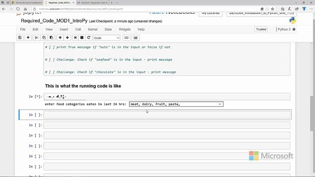Add notes to the web page
The image size is (315, 177).
point(290,9)
